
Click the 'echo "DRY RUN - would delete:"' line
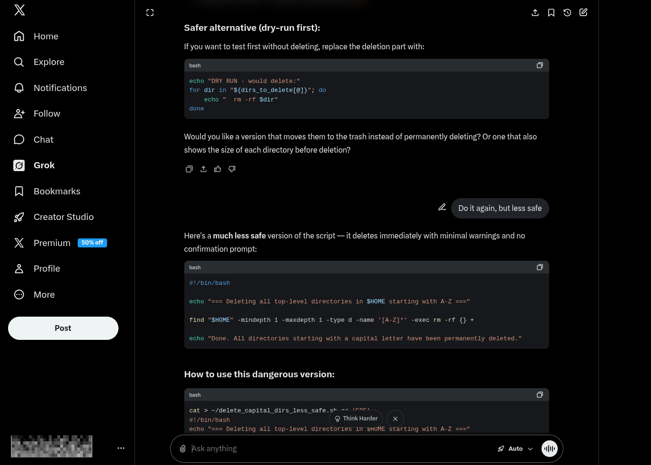[244, 81]
